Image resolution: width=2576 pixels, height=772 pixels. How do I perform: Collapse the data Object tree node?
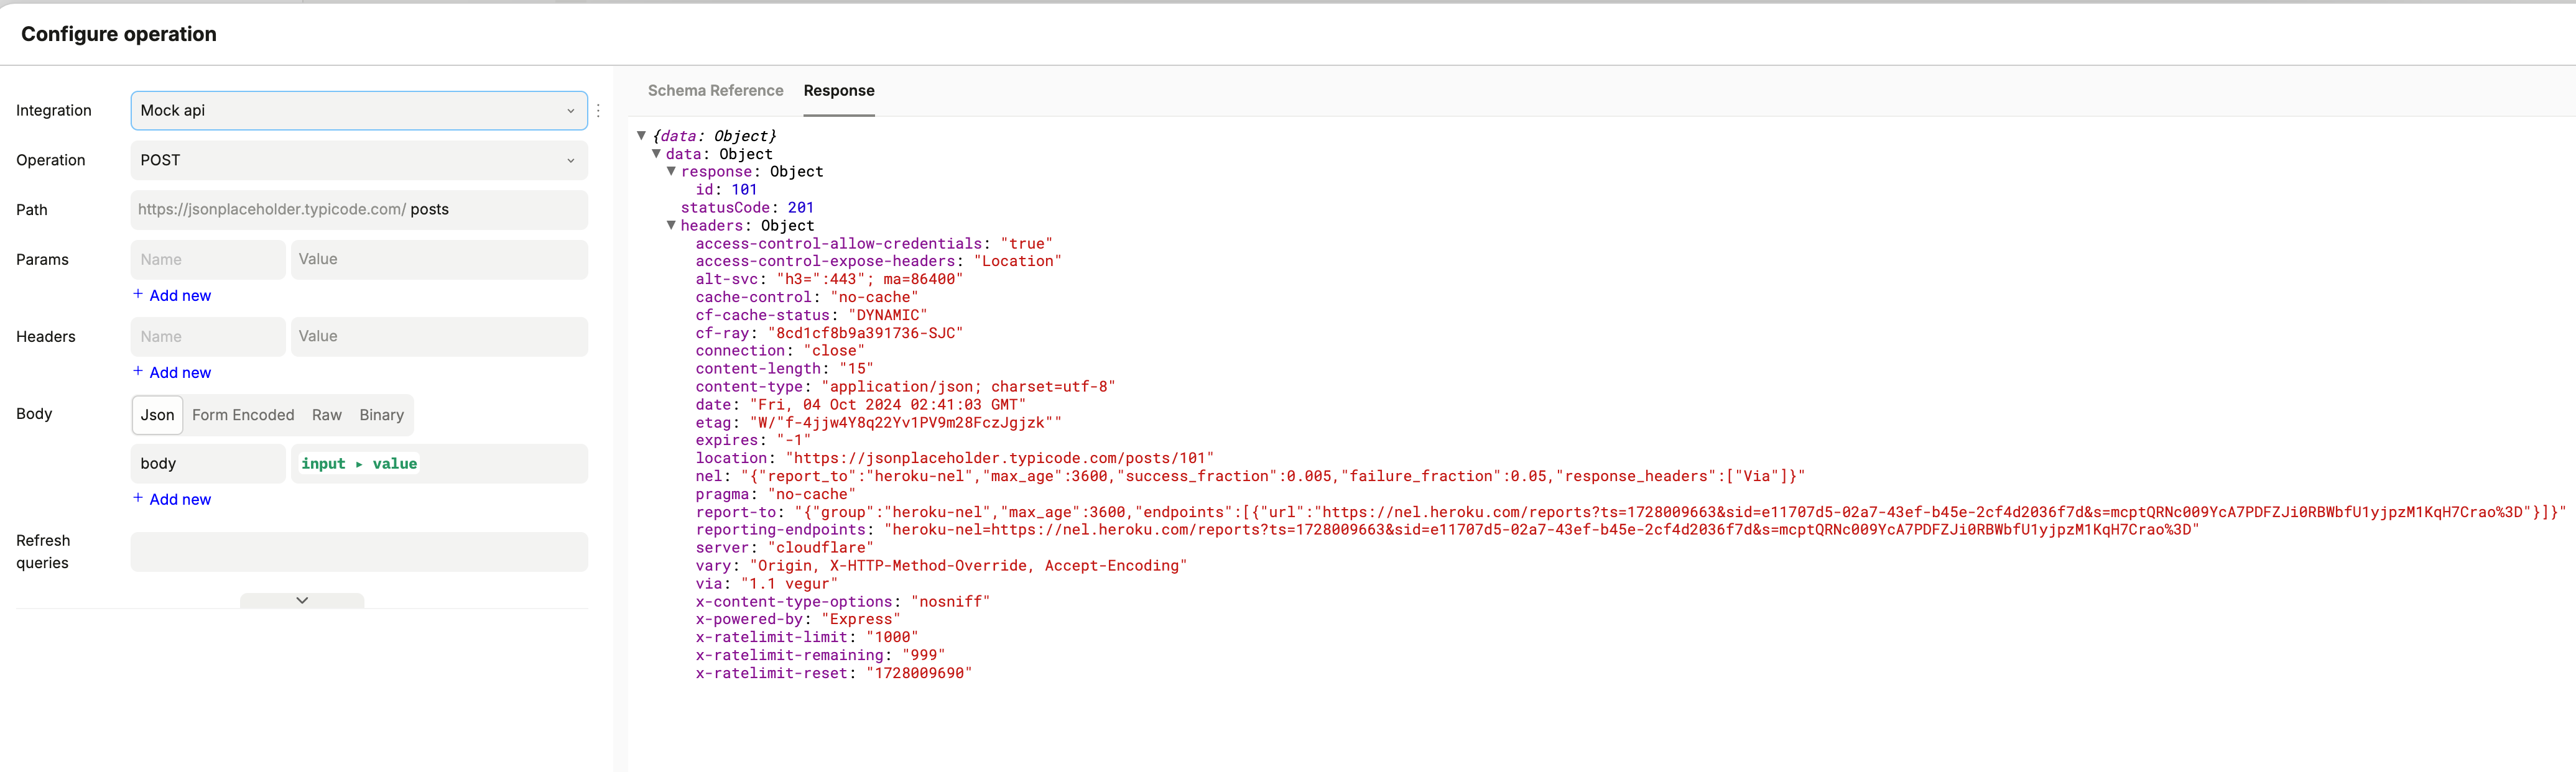pyautogui.click(x=657, y=154)
